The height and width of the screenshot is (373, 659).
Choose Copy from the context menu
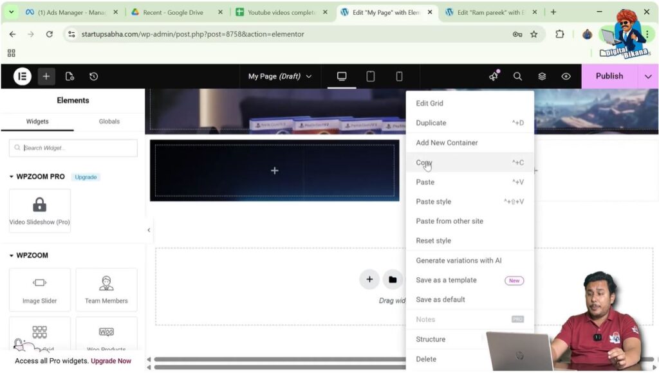point(424,163)
